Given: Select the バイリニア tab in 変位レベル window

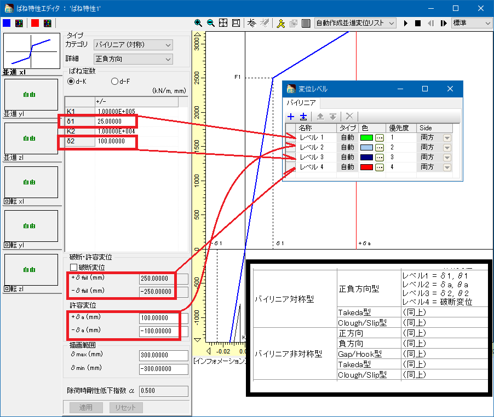Looking at the screenshot, I should click(x=301, y=103).
